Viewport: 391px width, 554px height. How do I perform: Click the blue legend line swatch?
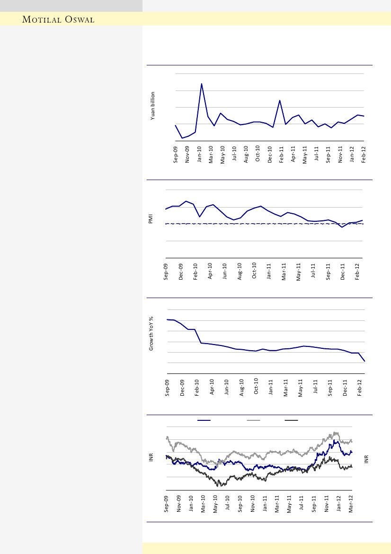[204, 420]
